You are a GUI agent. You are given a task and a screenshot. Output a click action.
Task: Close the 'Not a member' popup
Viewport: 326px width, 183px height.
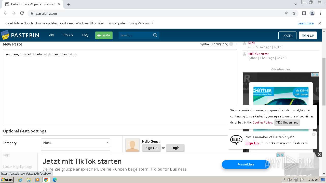point(314,134)
